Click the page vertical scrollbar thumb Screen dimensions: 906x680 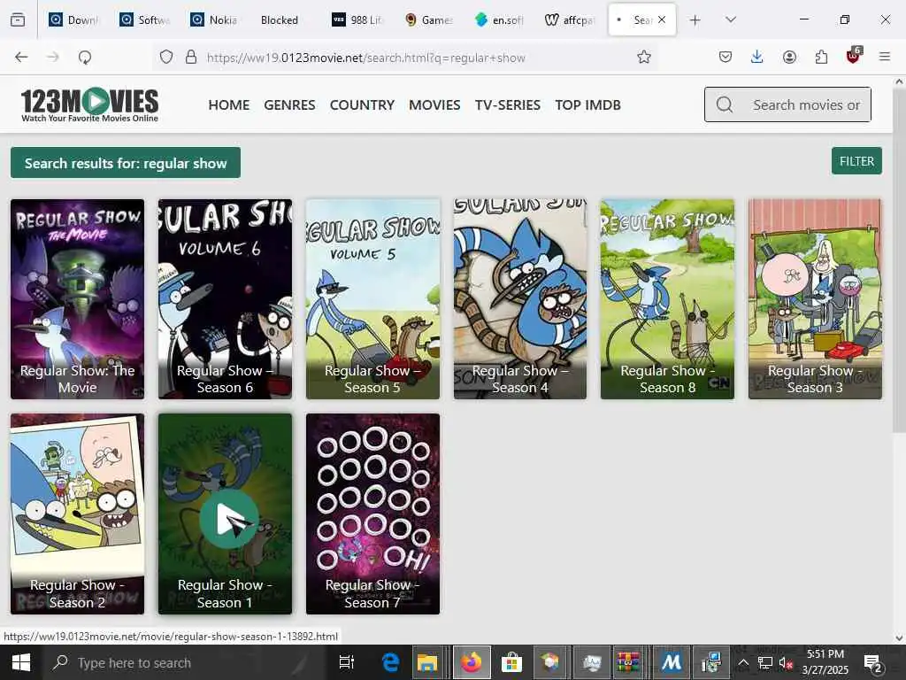(x=899, y=260)
